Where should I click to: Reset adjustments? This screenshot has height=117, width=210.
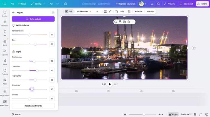point(33,106)
